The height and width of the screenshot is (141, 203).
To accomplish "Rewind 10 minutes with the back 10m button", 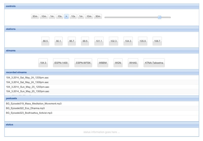I will point(44,16).
